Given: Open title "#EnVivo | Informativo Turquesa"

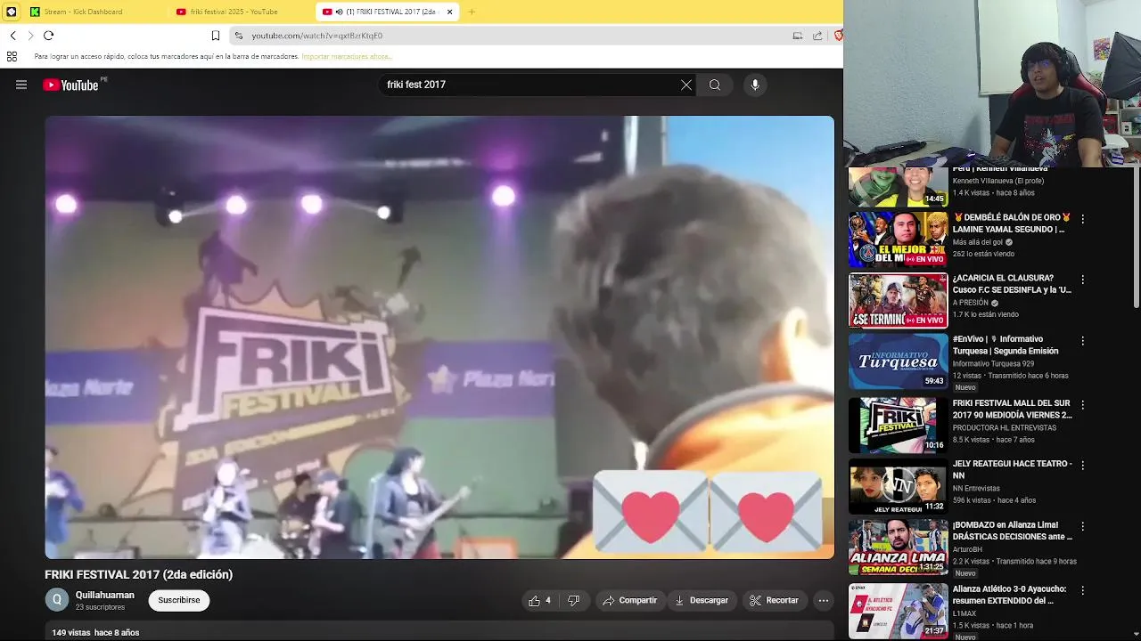Looking at the screenshot, I should pos(1006,345).
